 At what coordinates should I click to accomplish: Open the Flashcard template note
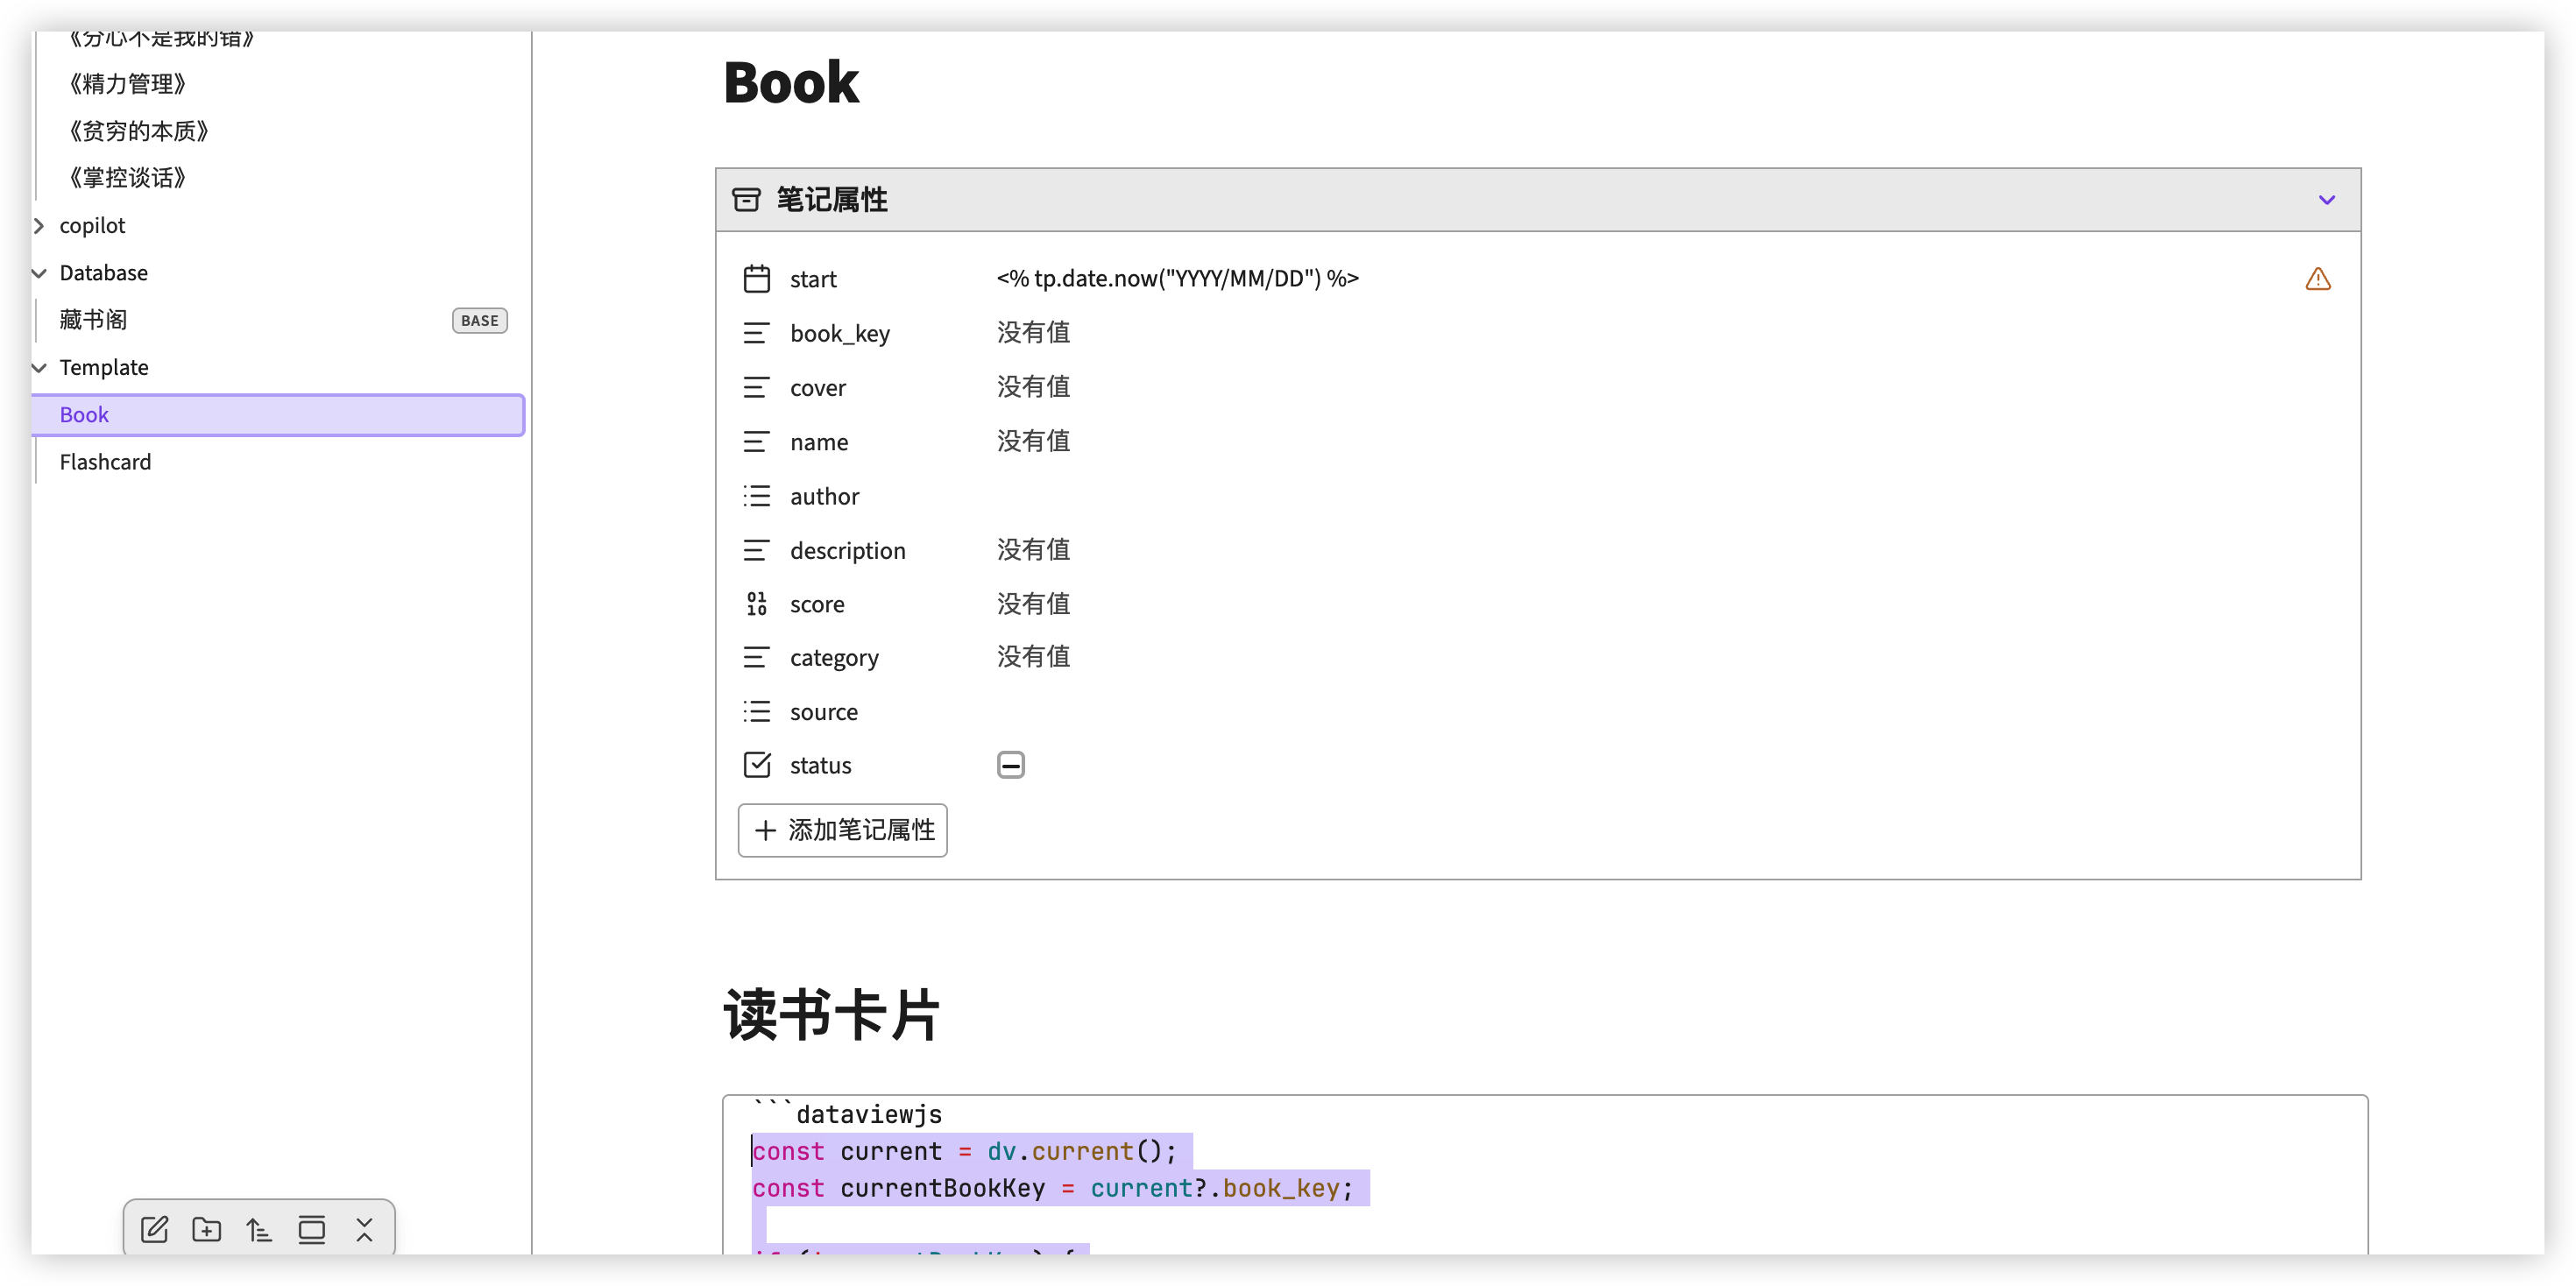coord(105,462)
